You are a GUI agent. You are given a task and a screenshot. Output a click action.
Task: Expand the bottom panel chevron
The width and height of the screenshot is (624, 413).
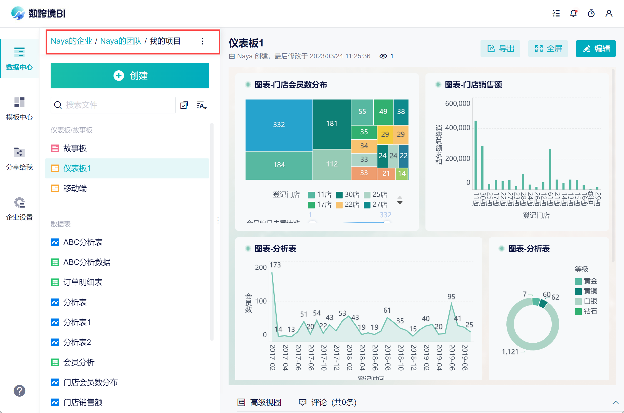(x=616, y=402)
